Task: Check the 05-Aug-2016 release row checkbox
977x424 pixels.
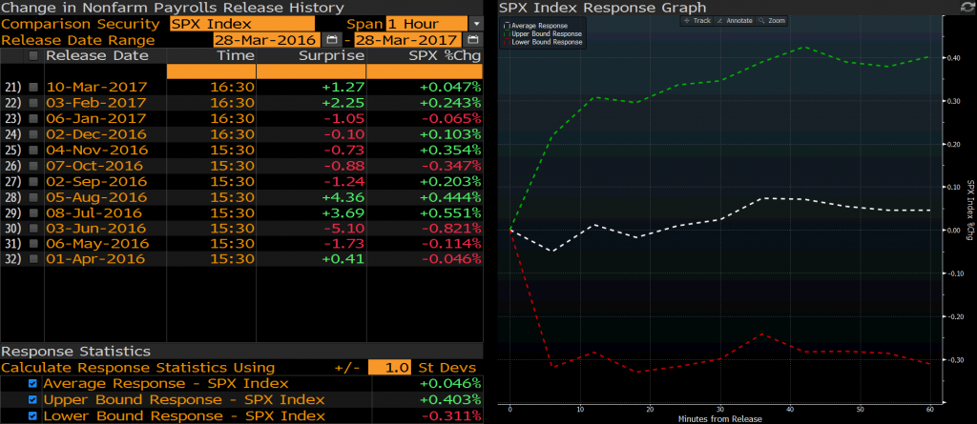Action: pyautogui.click(x=33, y=196)
